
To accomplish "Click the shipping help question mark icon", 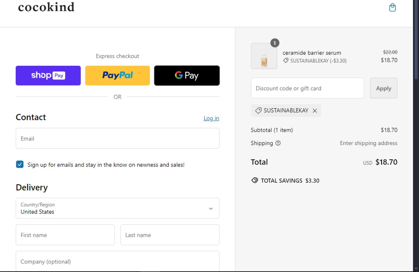I will [278, 143].
